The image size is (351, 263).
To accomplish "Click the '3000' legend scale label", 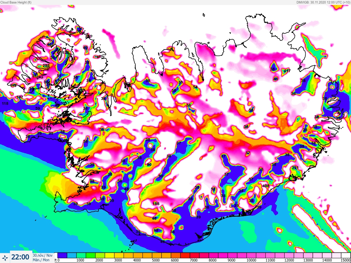I will pyautogui.click(x=118, y=261).
